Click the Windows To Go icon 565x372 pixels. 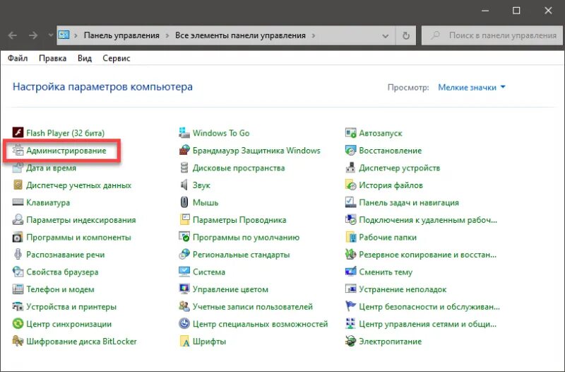(184, 133)
